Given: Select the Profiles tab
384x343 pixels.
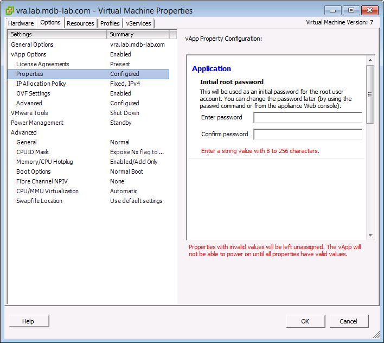Looking at the screenshot, I should tap(110, 23).
